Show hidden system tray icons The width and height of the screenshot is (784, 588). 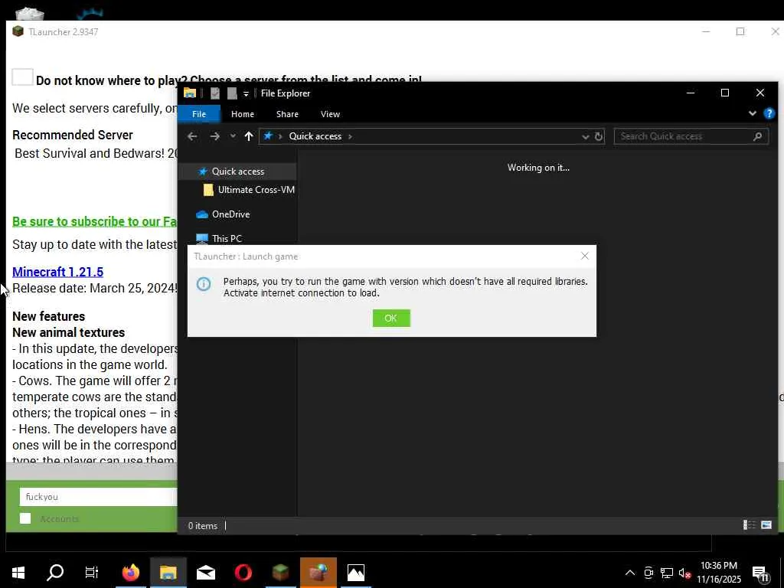click(630, 573)
